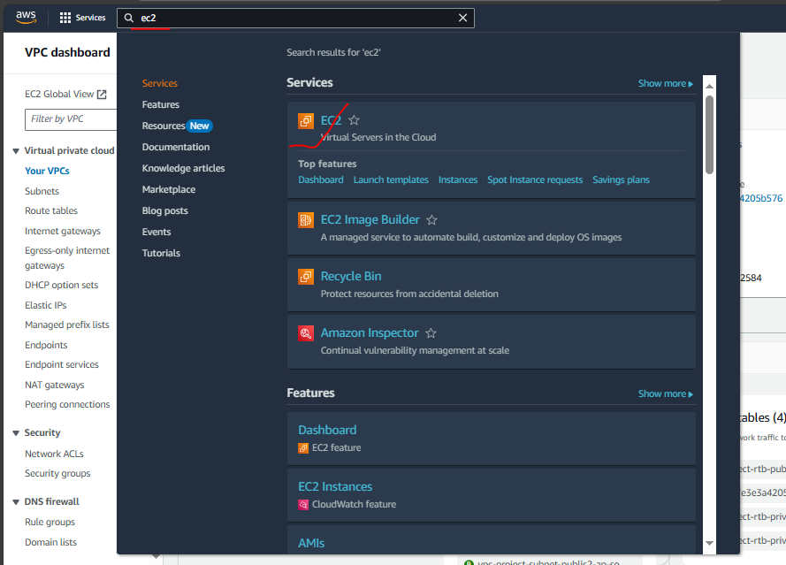Viewport: 786px width, 565px height.
Task: Click the AWS logo home icon
Action: 26,17
